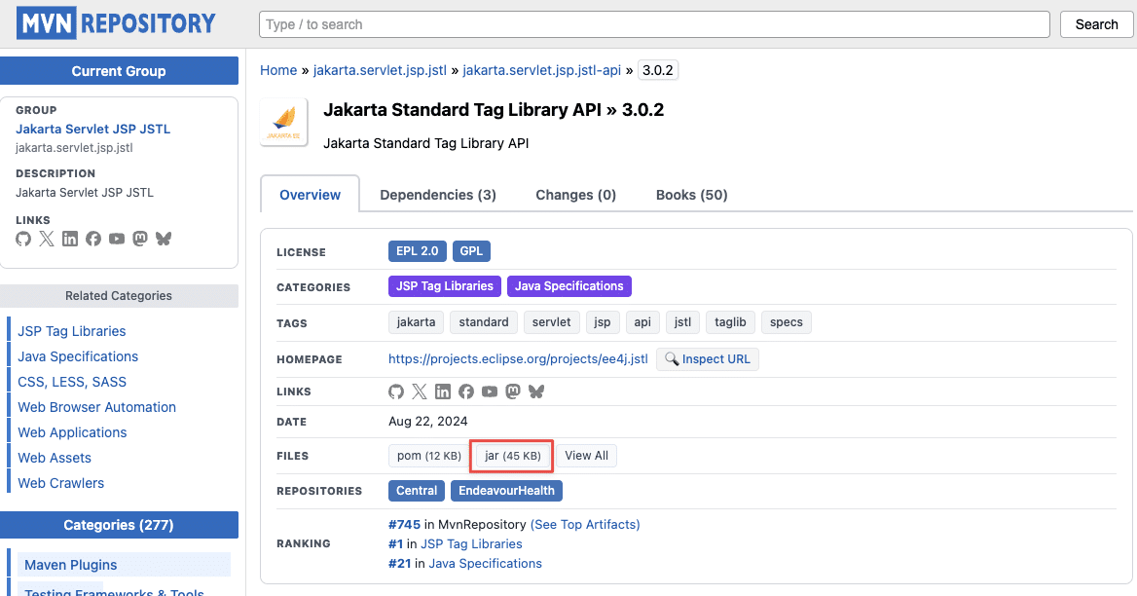Screen dimensions: 1137x596
Task: Switch to the Dependencies (3) tab
Action: 438,195
